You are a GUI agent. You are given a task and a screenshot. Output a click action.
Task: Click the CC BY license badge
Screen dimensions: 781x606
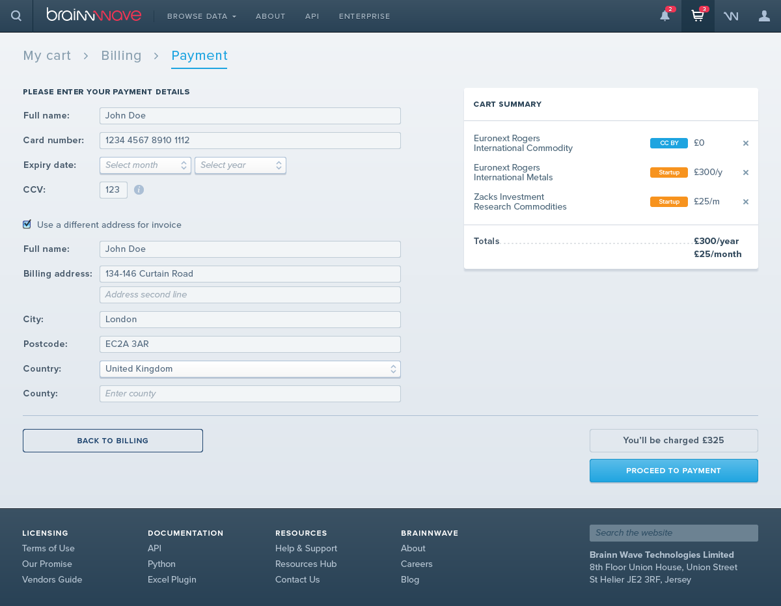[669, 143]
